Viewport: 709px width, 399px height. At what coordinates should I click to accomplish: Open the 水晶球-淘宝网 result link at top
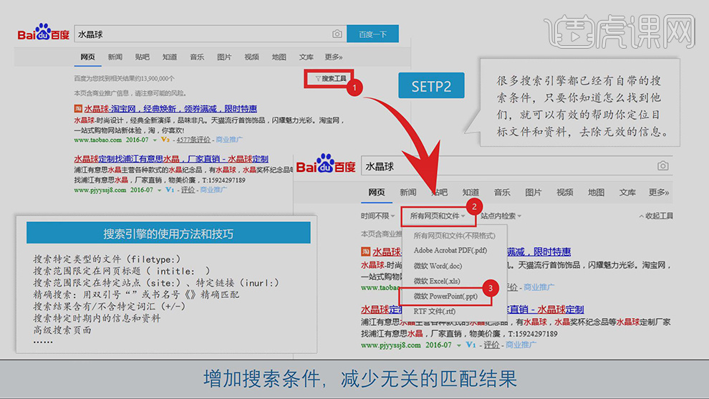(170, 109)
